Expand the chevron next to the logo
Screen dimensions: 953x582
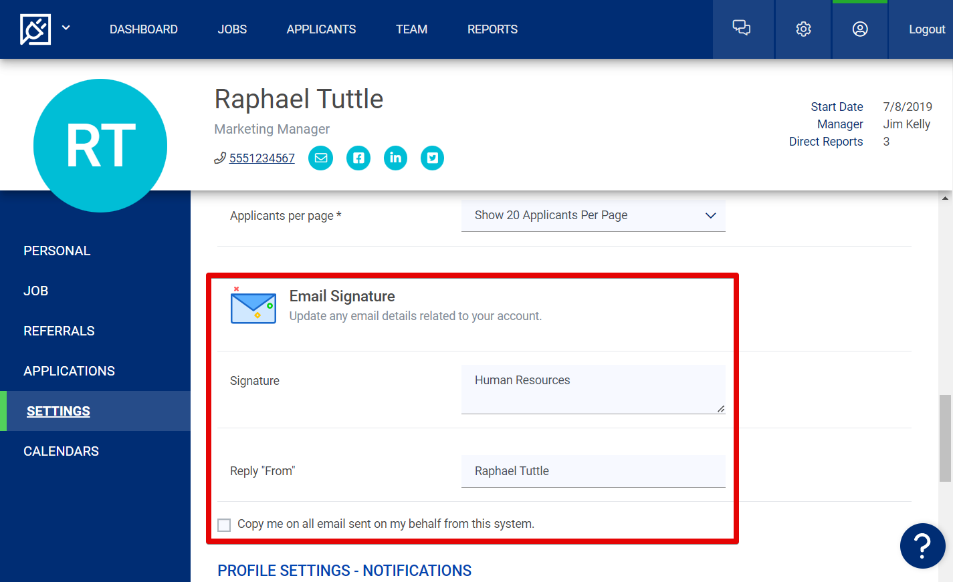coord(66,29)
